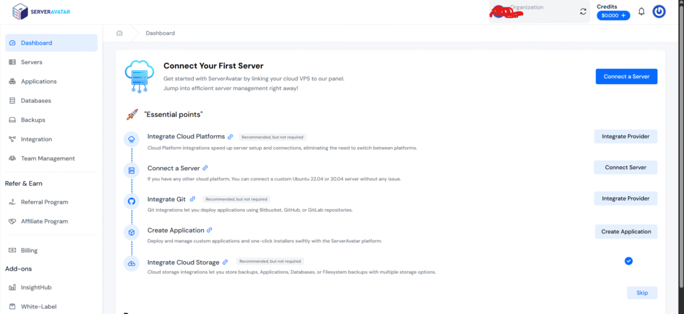The width and height of the screenshot is (684, 314).
Task: Click the Affiliate Program handshake icon
Action: [x=12, y=222]
